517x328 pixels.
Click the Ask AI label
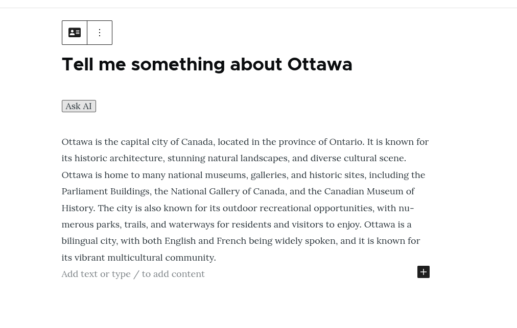pos(78,106)
